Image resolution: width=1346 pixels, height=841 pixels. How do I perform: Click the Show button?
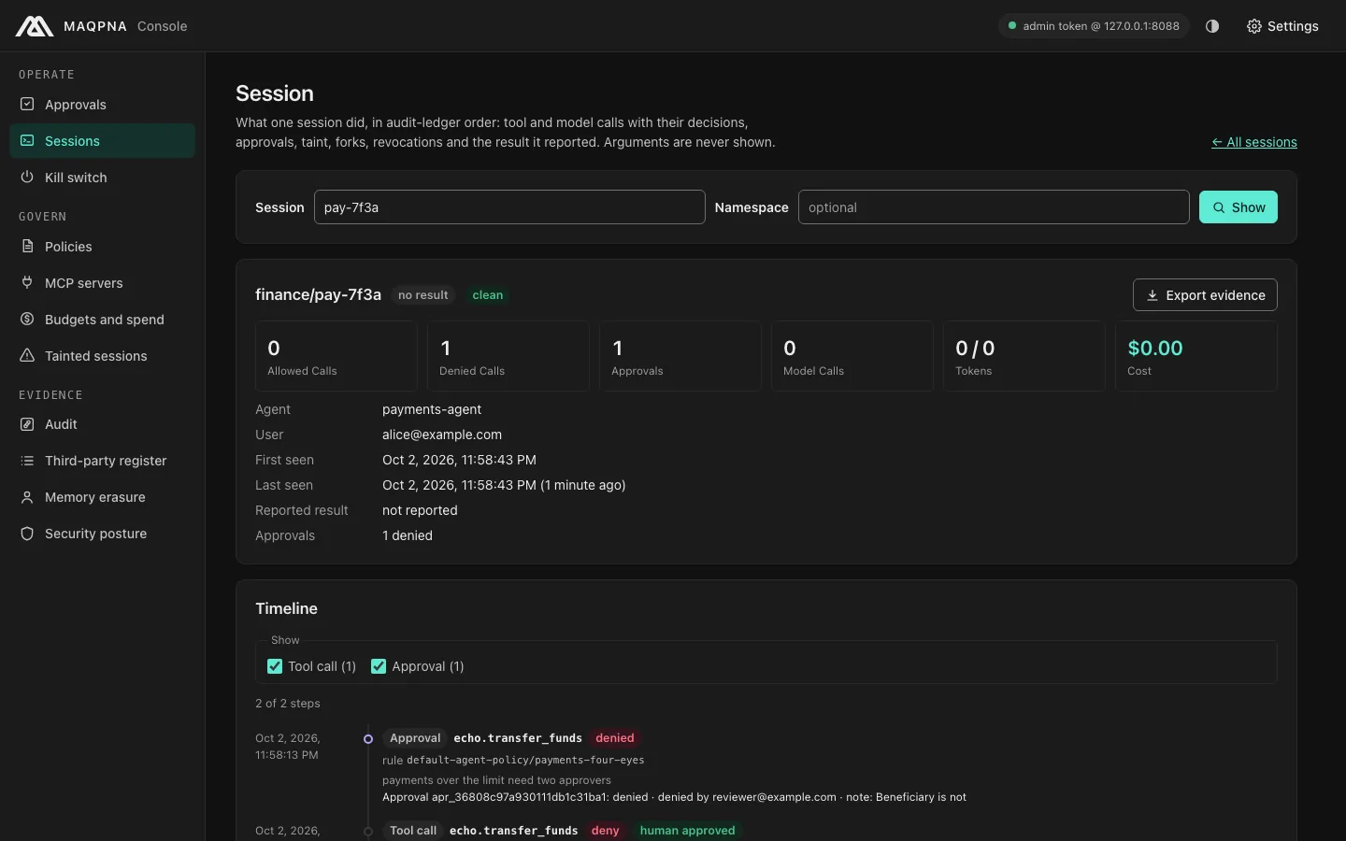pyautogui.click(x=1239, y=207)
